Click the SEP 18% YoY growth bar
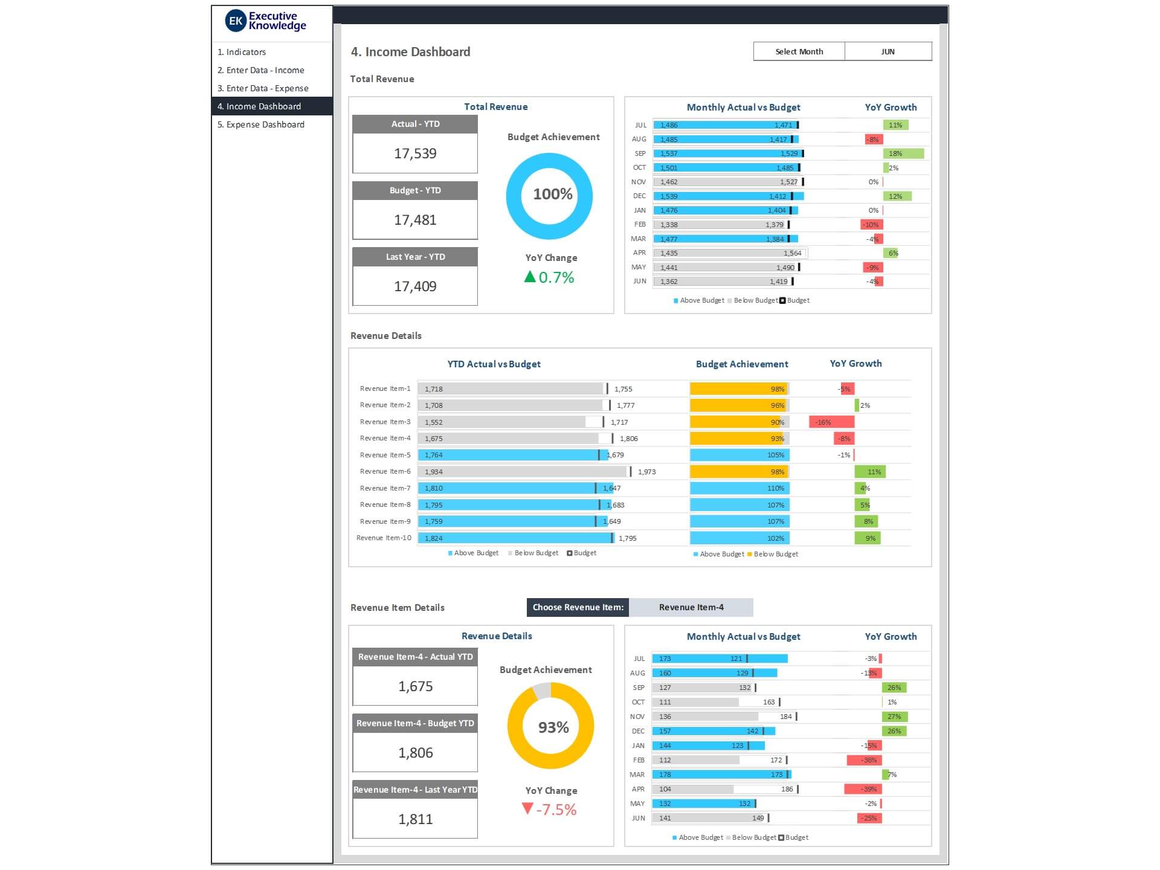 coord(903,153)
